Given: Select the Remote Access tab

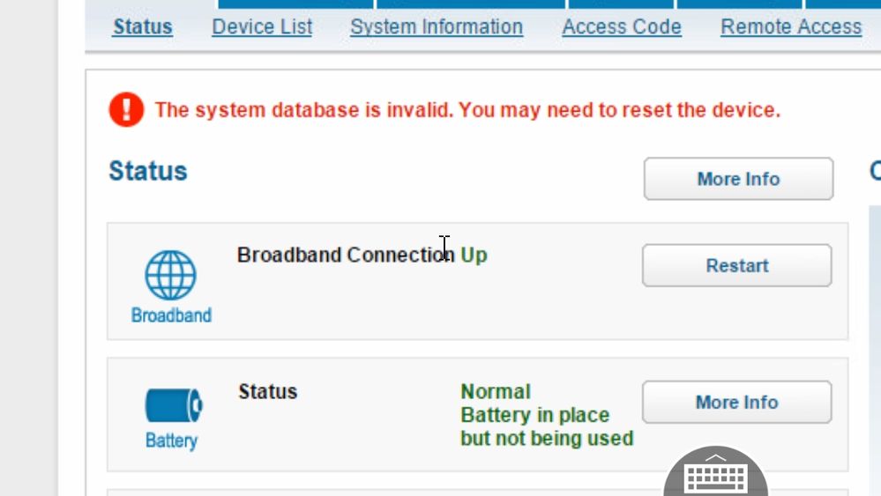Looking at the screenshot, I should tap(791, 27).
